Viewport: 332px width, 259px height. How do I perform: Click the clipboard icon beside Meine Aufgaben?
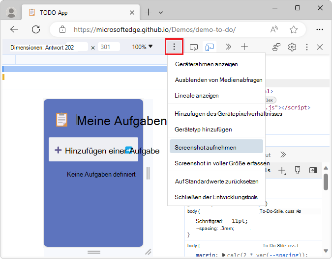point(61,120)
